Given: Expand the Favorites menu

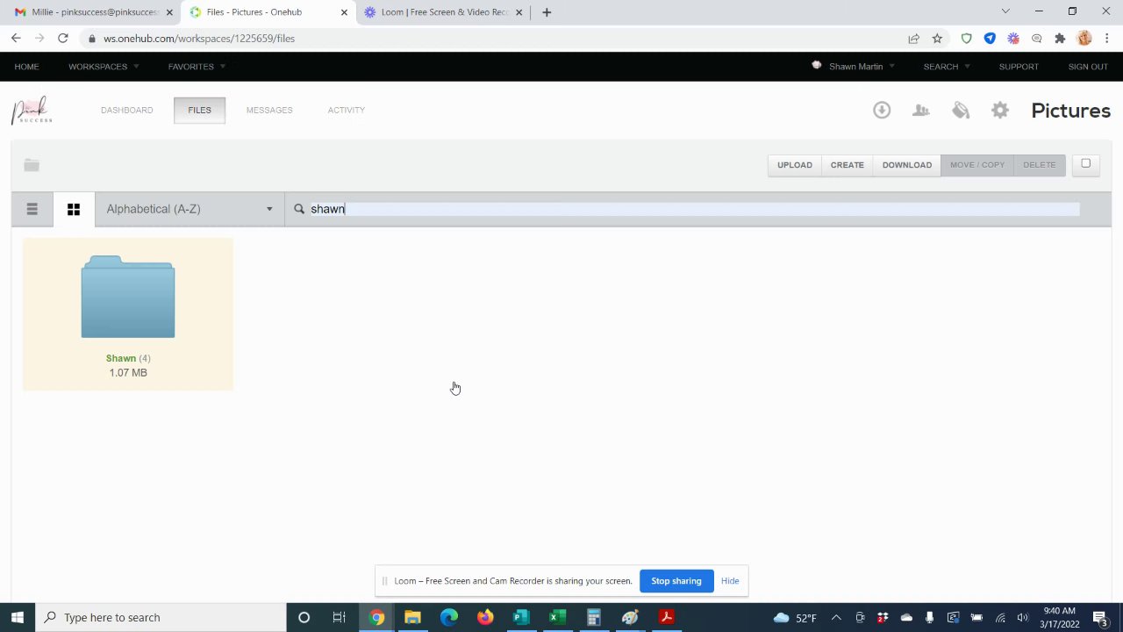Looking at the screenshot, I should (197, 67).
